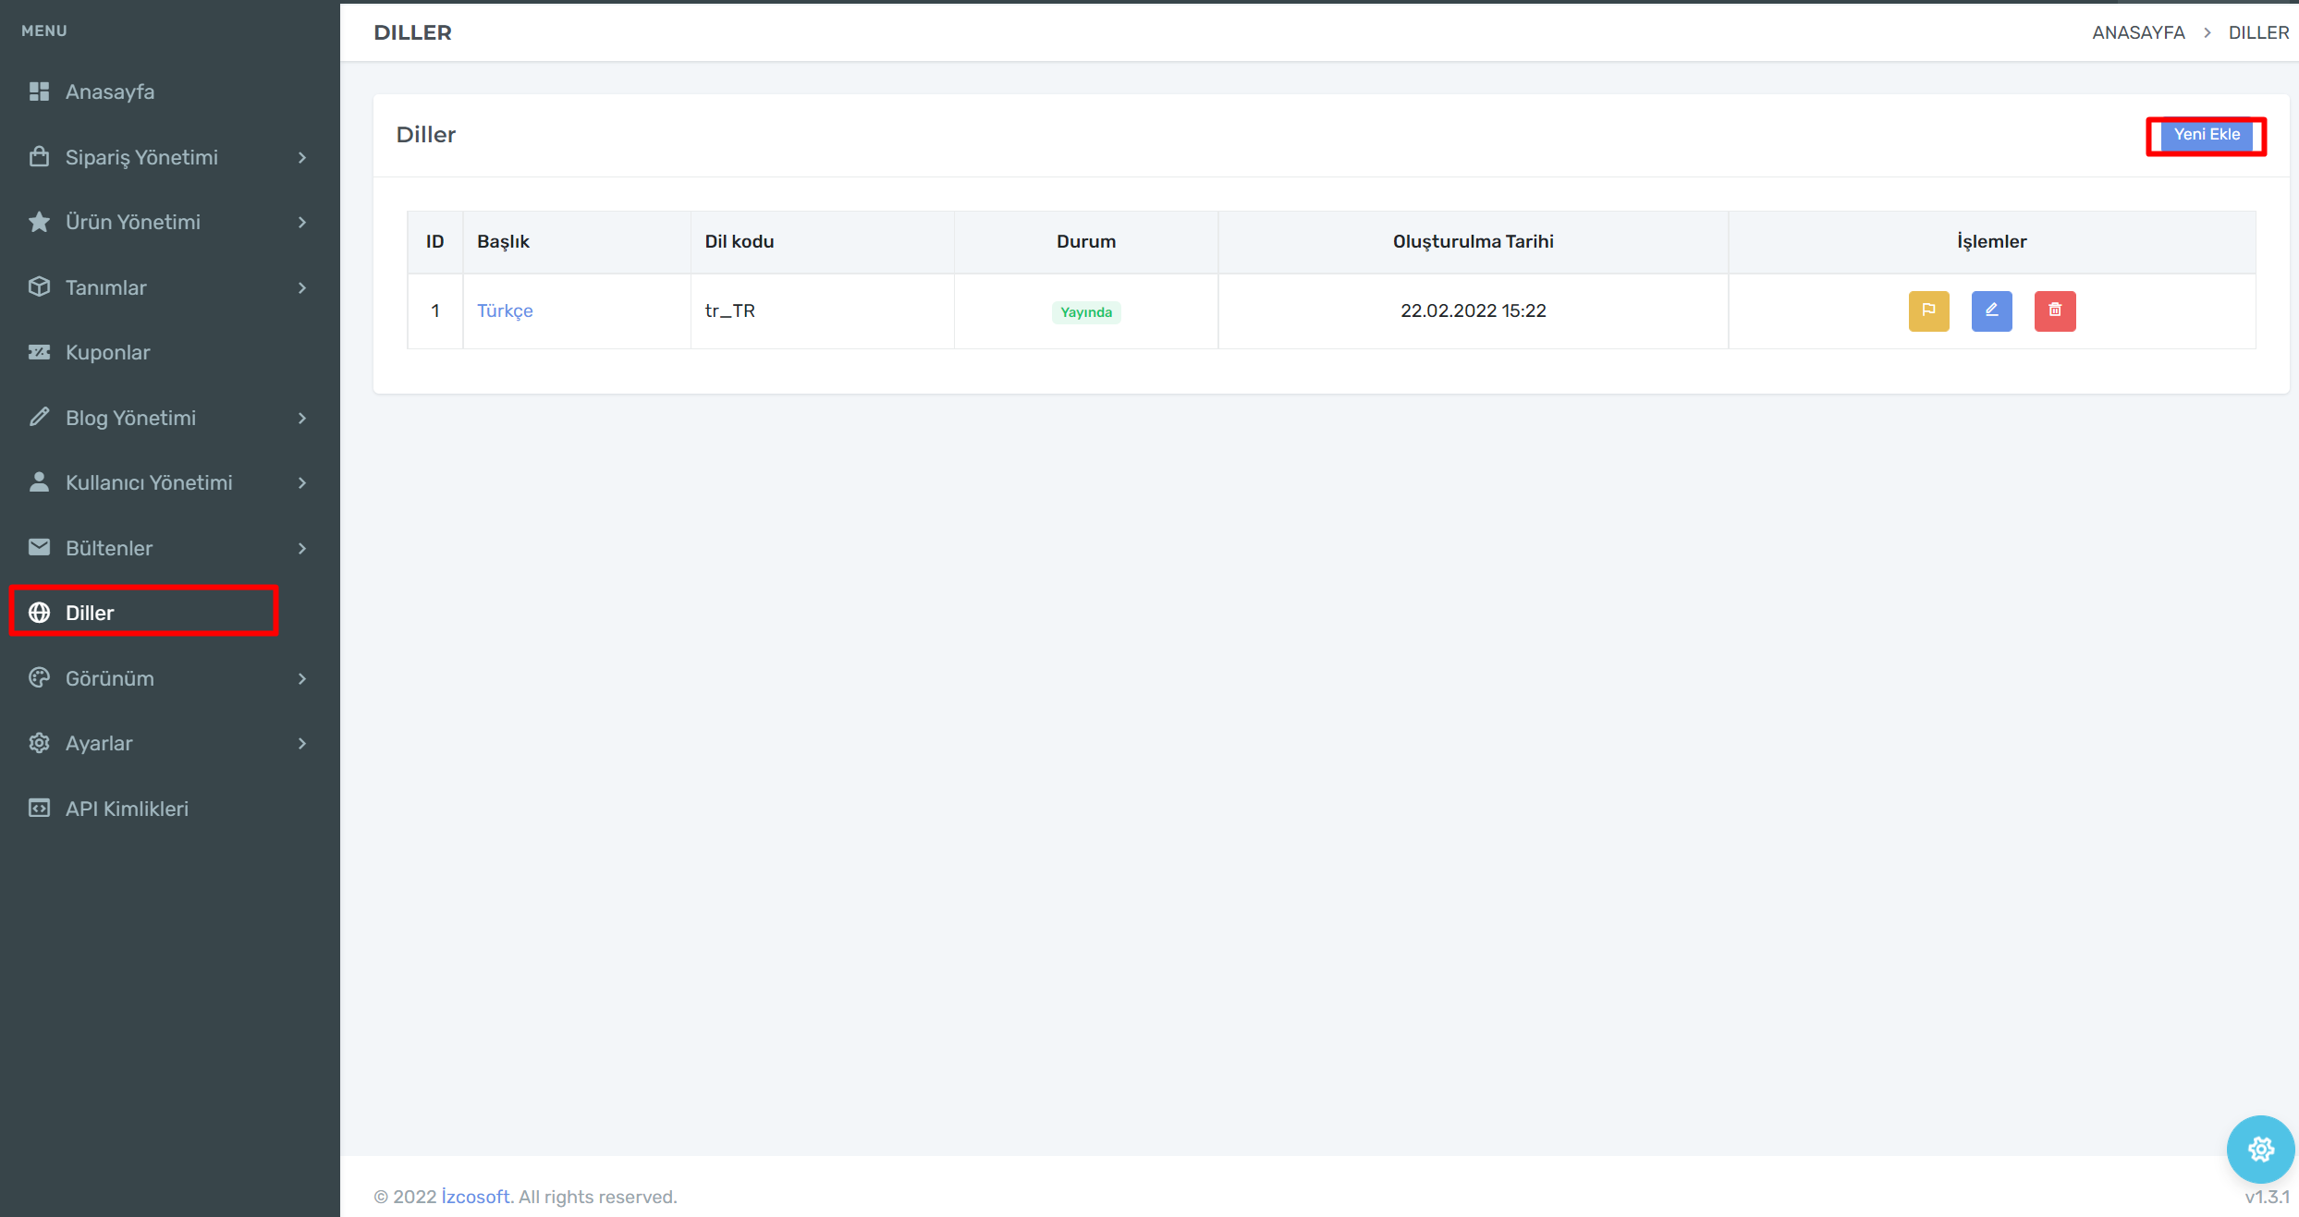Click the yellow flag icon for Türkçe
2299x1217 pixels.
[x=1928, y=310]
